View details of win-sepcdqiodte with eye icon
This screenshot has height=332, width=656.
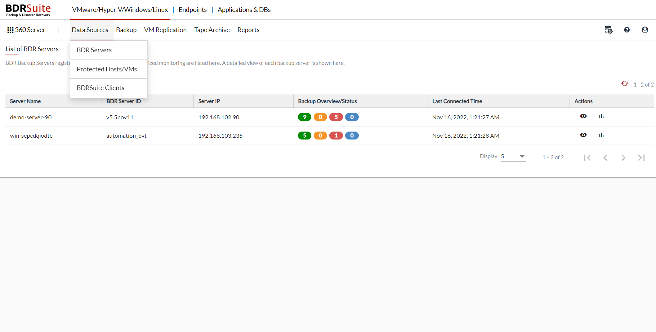click(x=584, y=135)
